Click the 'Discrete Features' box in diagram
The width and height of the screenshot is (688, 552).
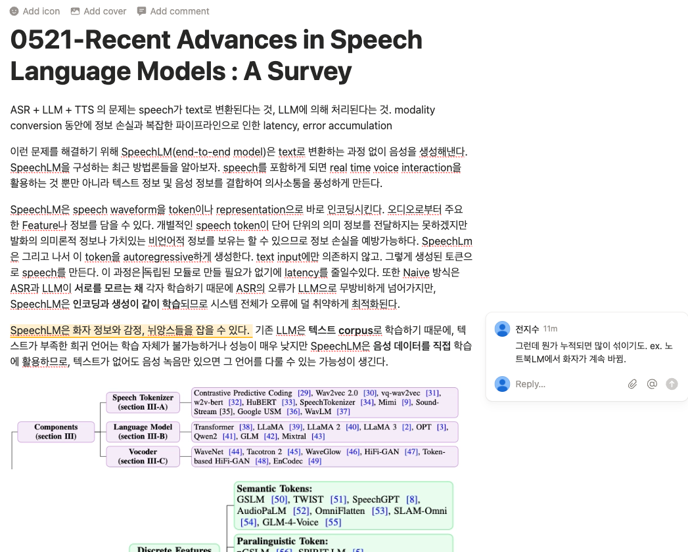(175, 548)
